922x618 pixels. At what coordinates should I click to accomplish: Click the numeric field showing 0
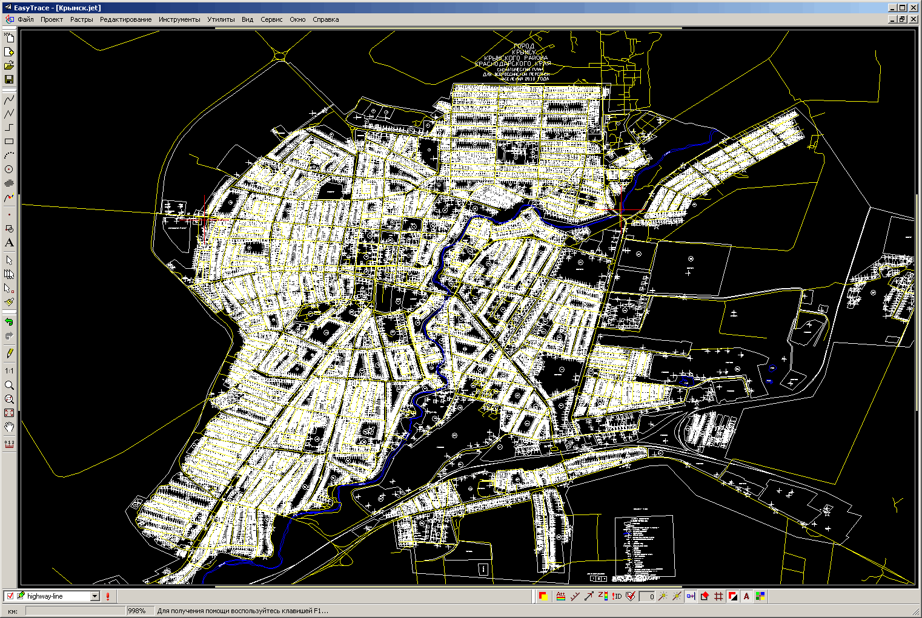coord(648,597)
